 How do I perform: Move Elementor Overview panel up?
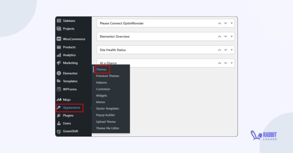[x=219, y=36]
